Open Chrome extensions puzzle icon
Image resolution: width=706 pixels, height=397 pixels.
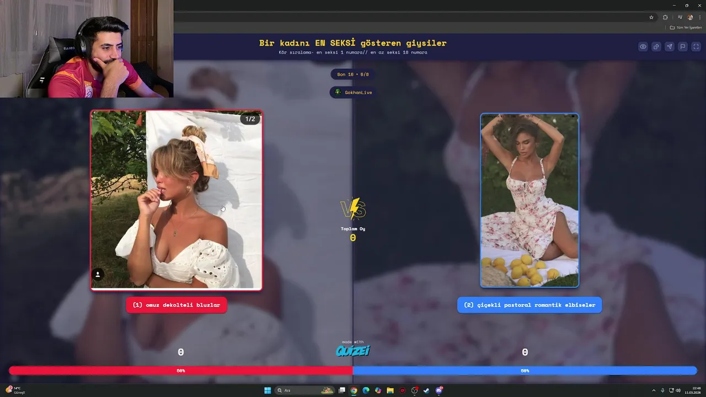[665, 17]
